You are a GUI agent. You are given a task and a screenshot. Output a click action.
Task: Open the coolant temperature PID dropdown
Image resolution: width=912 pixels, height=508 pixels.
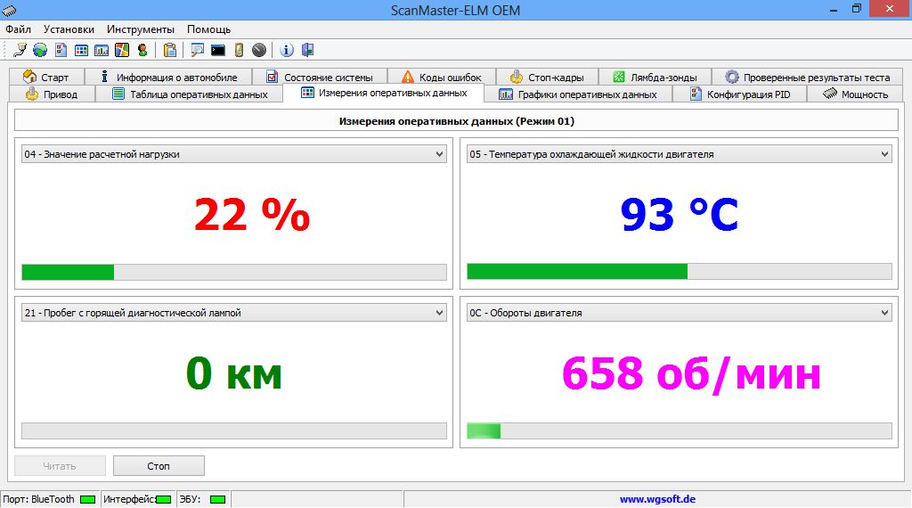884,154
